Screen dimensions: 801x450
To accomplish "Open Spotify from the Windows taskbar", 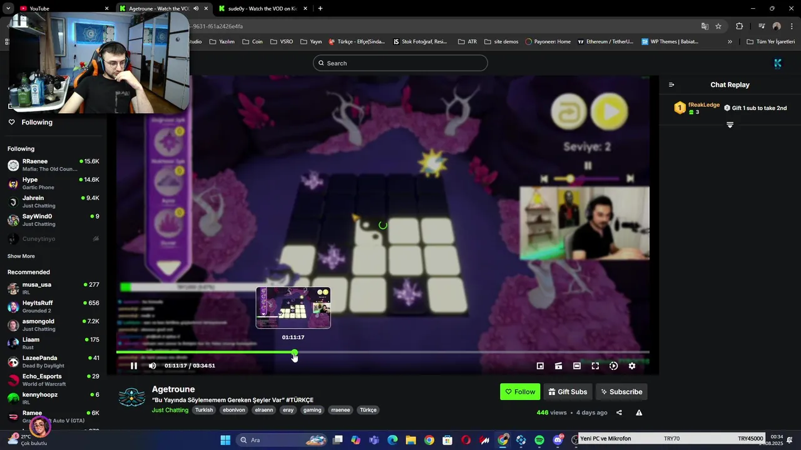I will coord(539,440).
